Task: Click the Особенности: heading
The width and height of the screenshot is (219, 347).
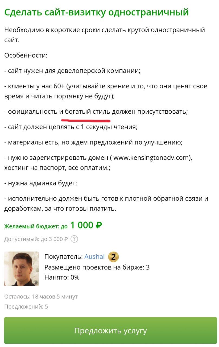Action: coord(26,55)
